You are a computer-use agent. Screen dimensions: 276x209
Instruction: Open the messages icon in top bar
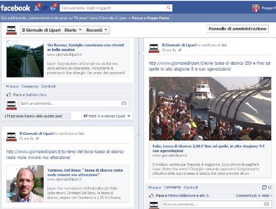pos(45,8)
